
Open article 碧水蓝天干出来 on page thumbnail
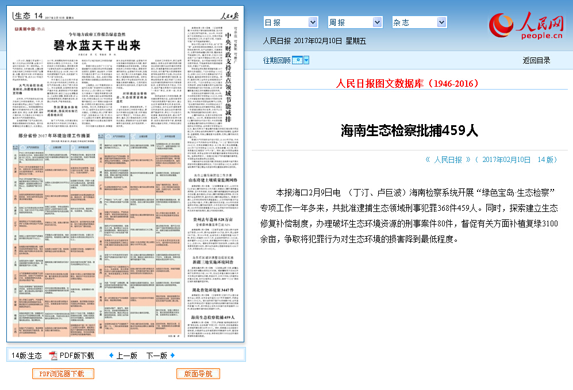(97, 45)
